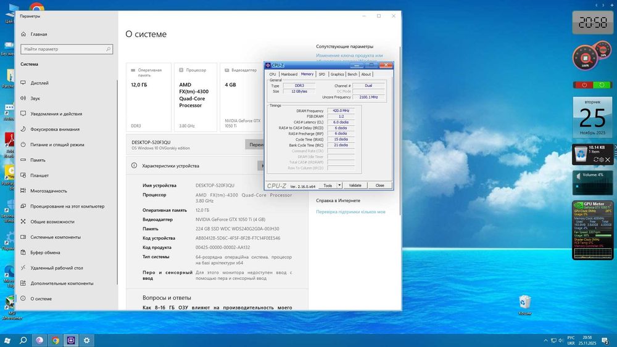Click the taskbar clock showing 25.11.2025
The image size is (617, 347).
point(587,340)
